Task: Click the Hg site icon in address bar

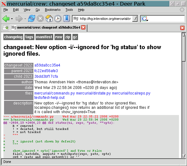Action: [76, 18]
